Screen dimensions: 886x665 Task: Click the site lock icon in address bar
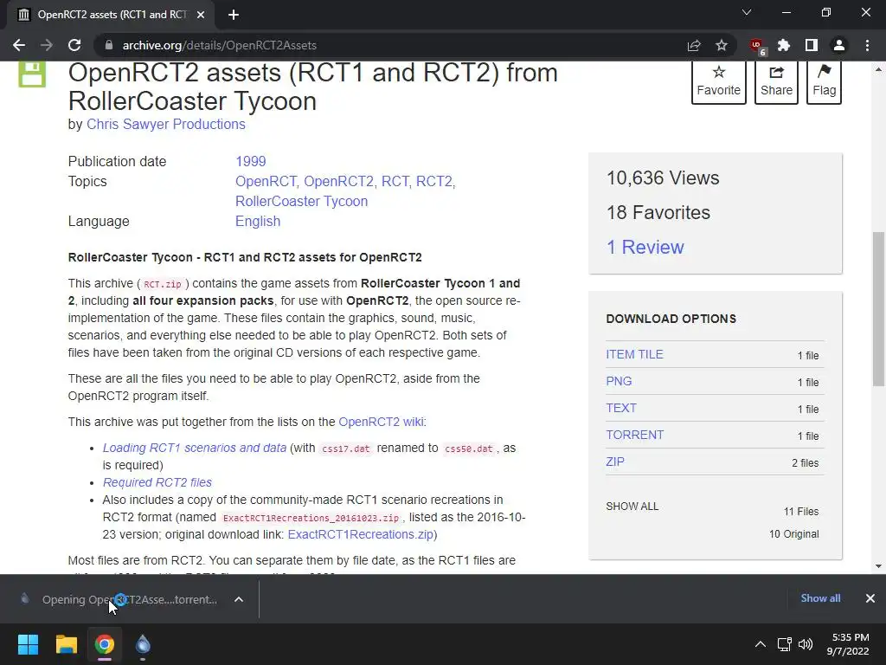coord(109,45)
